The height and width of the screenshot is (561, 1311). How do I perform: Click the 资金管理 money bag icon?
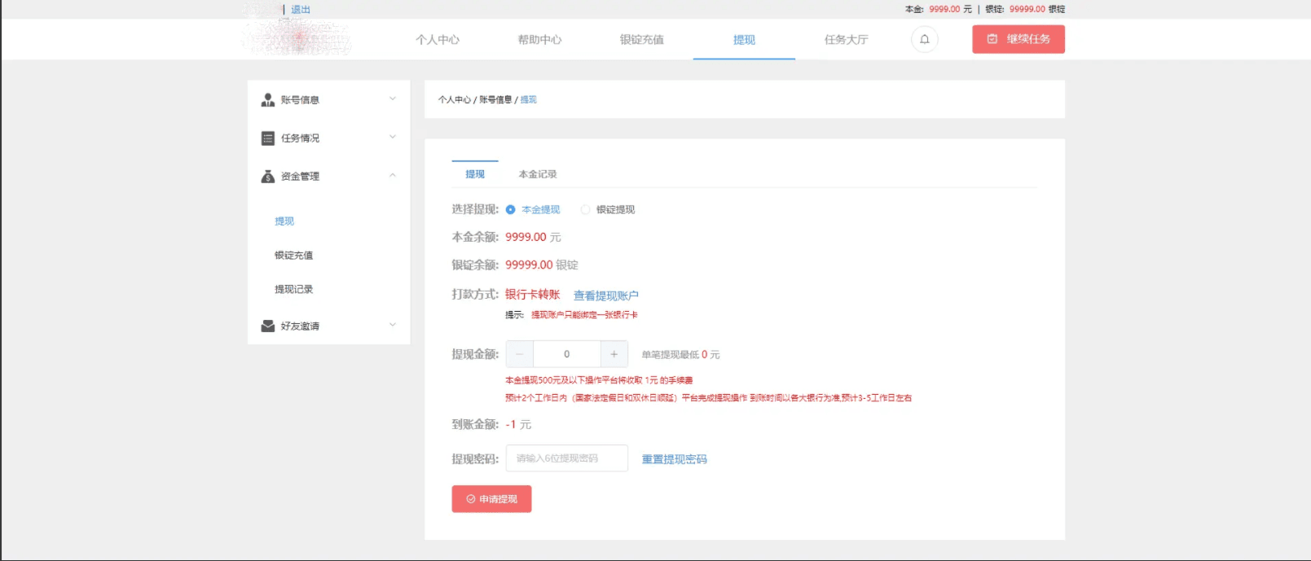pos(267,177)
